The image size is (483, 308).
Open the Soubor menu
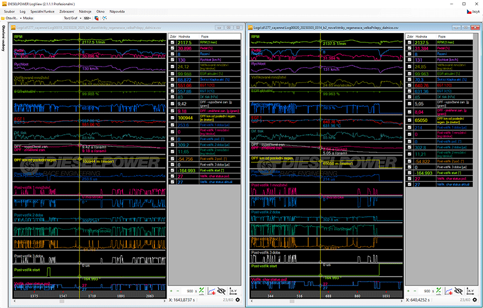tap(9, 12)
